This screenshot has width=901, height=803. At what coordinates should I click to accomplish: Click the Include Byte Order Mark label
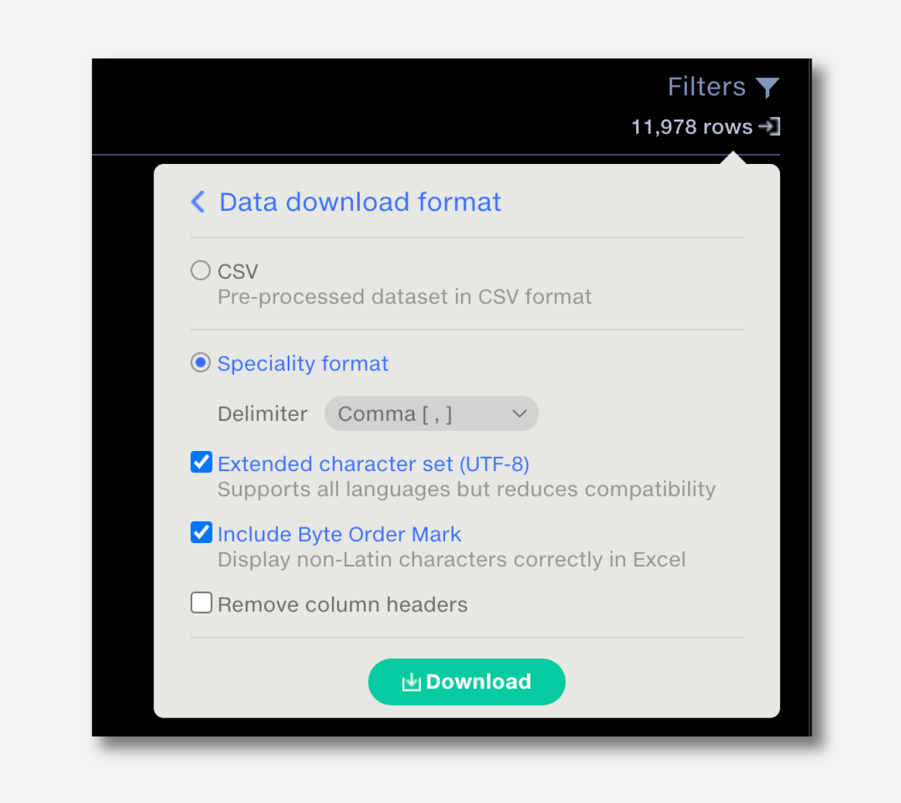[x=340, y=534]
